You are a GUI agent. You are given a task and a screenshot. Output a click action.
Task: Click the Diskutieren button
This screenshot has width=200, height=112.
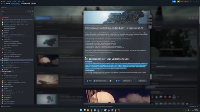tap(127, 81)
